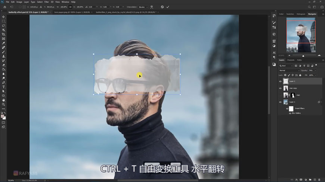This screenshot has height=182, width=325.
Task: Toggle visibility of the man copy layer
Action: 280,88
